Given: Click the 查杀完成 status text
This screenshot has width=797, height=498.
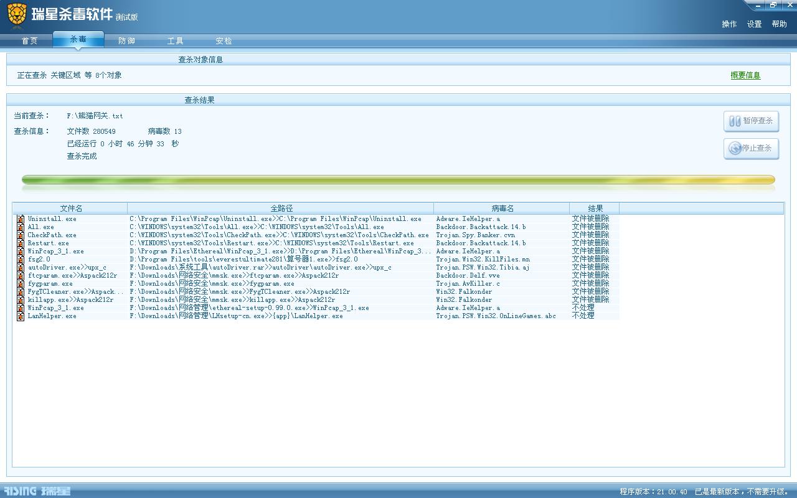Looking at the screenshot, I should [82, 156].
